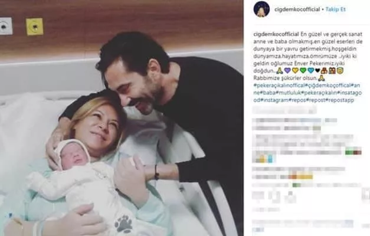The width and height of the screenshot is (370, 236).
Task: Open the #insatagood hashtag
Action: (x=349, y=93)
